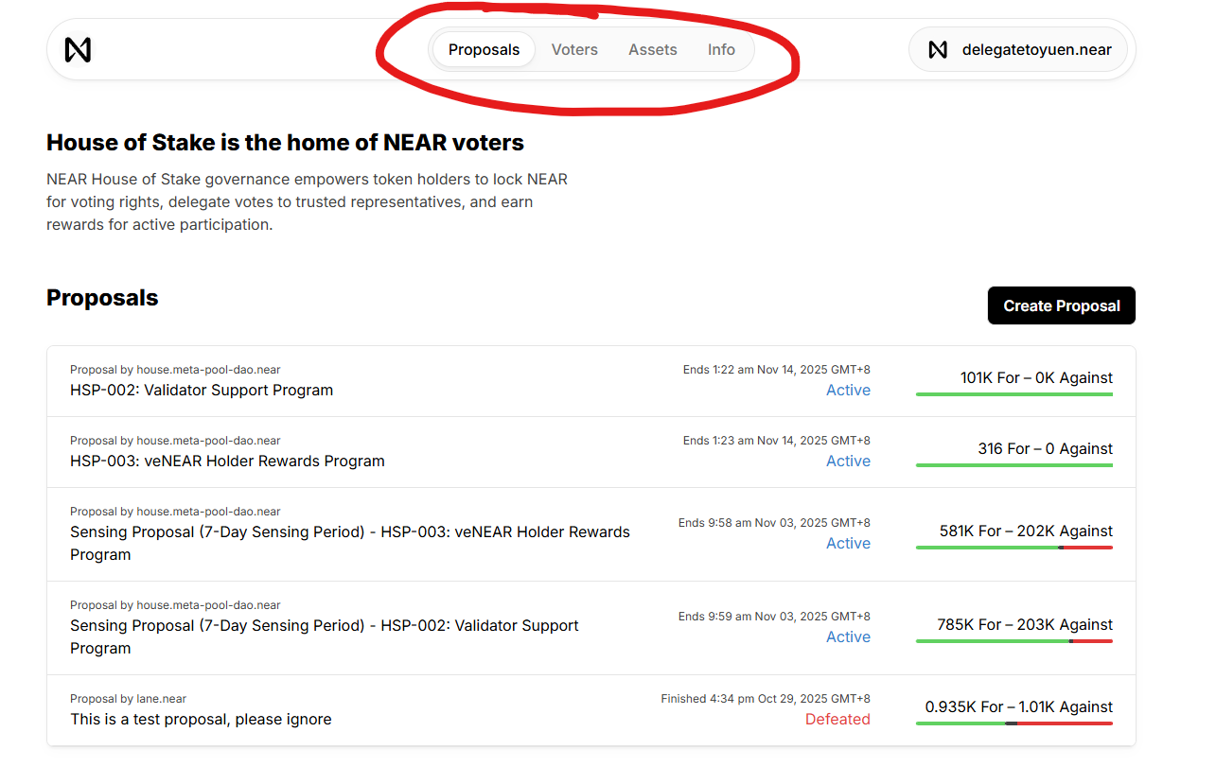
Task: Click the 581K For – 202K Against vote bar
Action: pyautogui.click(x=1013, y=547)
